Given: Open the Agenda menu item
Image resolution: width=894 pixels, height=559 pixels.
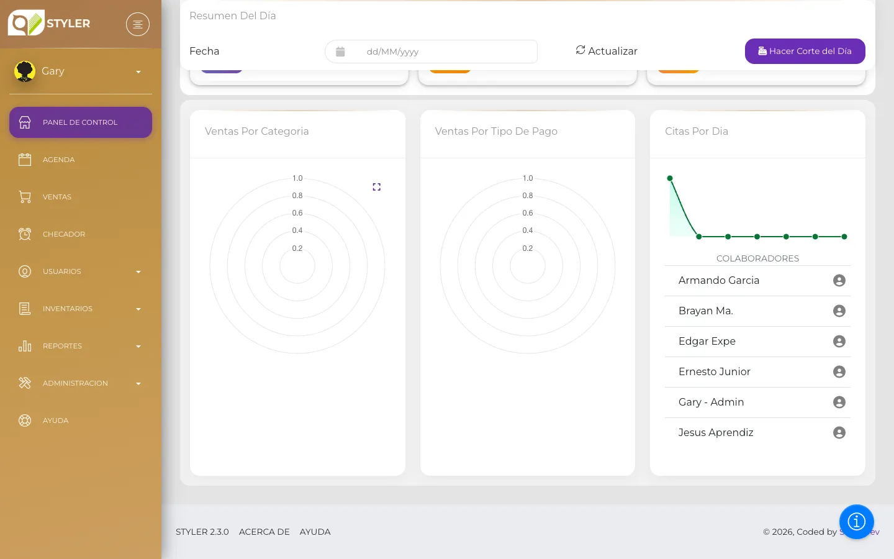Looking at the screenshot, I should 81,160.
